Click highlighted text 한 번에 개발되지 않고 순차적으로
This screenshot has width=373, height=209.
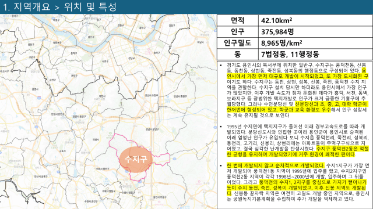(x=275, y=165)
